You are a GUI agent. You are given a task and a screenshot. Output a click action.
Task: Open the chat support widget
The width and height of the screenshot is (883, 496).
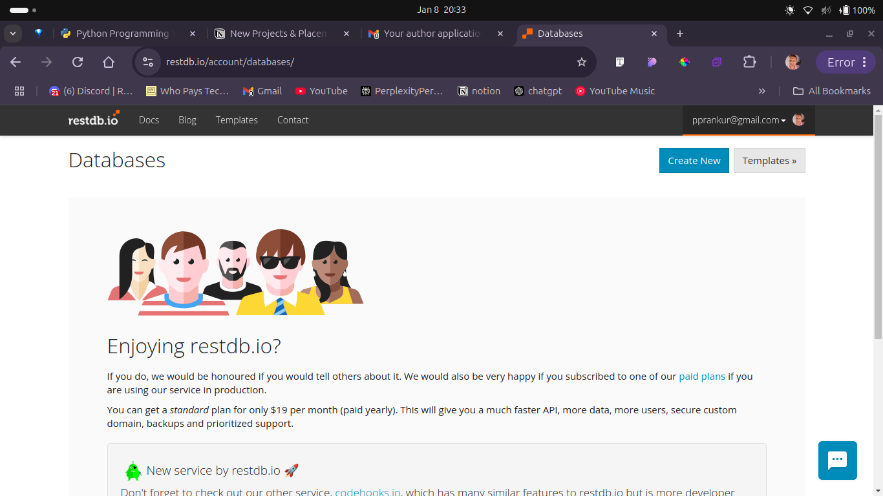tap(838, 460)
